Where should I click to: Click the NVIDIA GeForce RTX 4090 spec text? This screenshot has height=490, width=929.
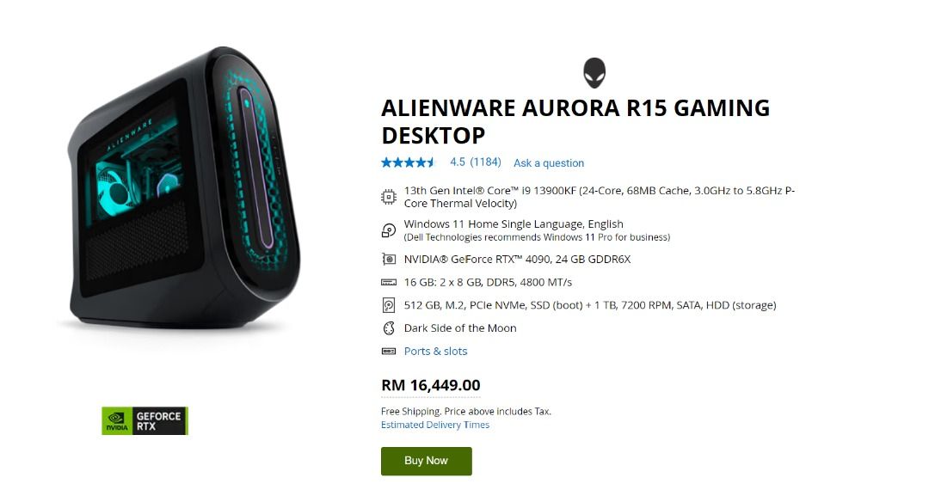pyautogui.click(x=517, y=260)
